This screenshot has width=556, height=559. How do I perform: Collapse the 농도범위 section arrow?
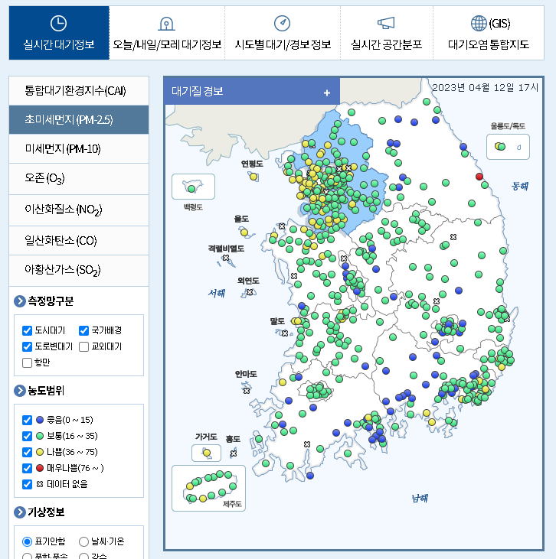point(20,391)
